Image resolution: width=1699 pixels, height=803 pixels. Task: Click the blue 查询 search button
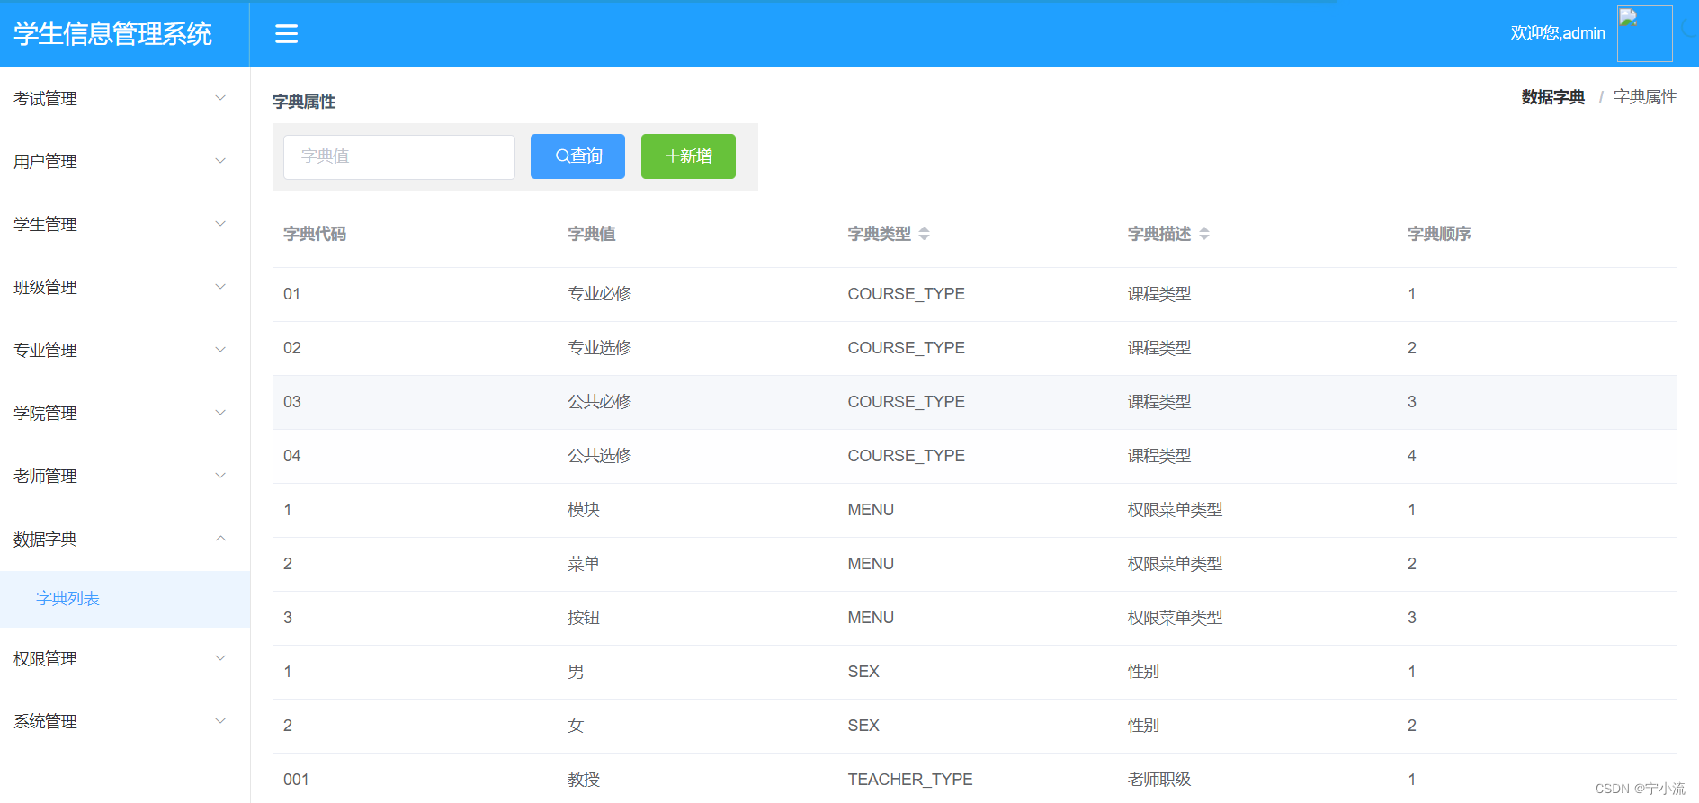click(x=577, y=156)
